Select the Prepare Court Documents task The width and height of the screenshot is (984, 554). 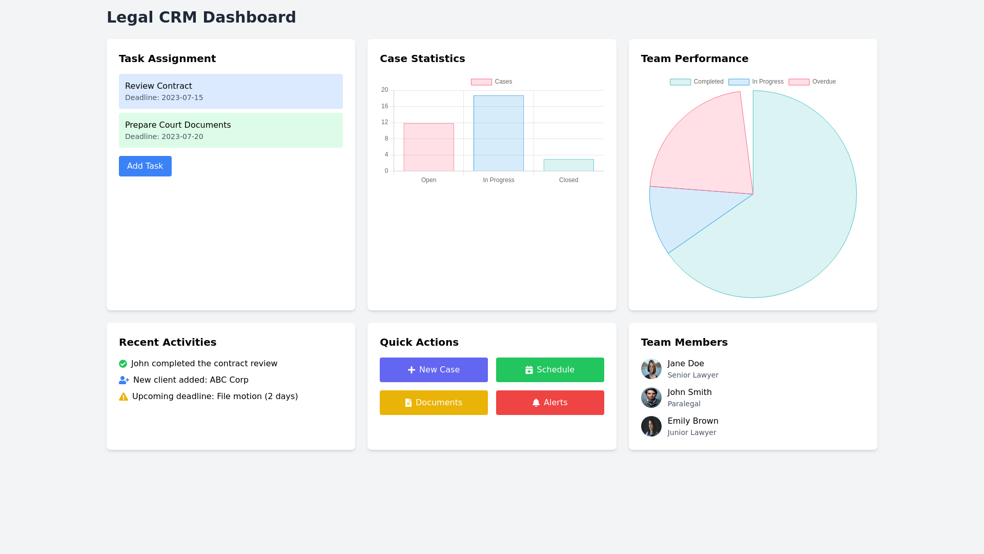coord(231,130)
